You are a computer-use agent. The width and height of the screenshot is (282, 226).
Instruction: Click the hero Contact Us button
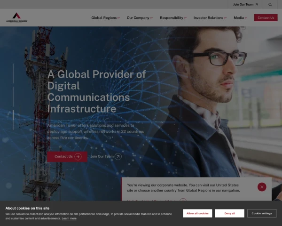coord(67,156)
